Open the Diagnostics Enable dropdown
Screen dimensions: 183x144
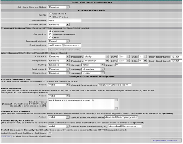pyautogui.click(x=59, y=73)
